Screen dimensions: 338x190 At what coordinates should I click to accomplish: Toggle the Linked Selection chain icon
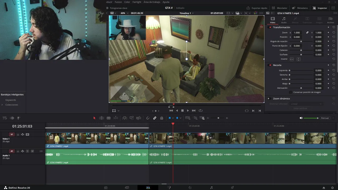tap(155, 118)
